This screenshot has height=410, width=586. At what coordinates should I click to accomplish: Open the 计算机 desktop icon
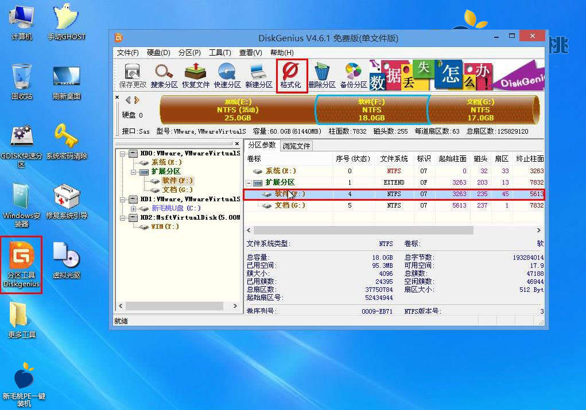click(x=22, y=22)
